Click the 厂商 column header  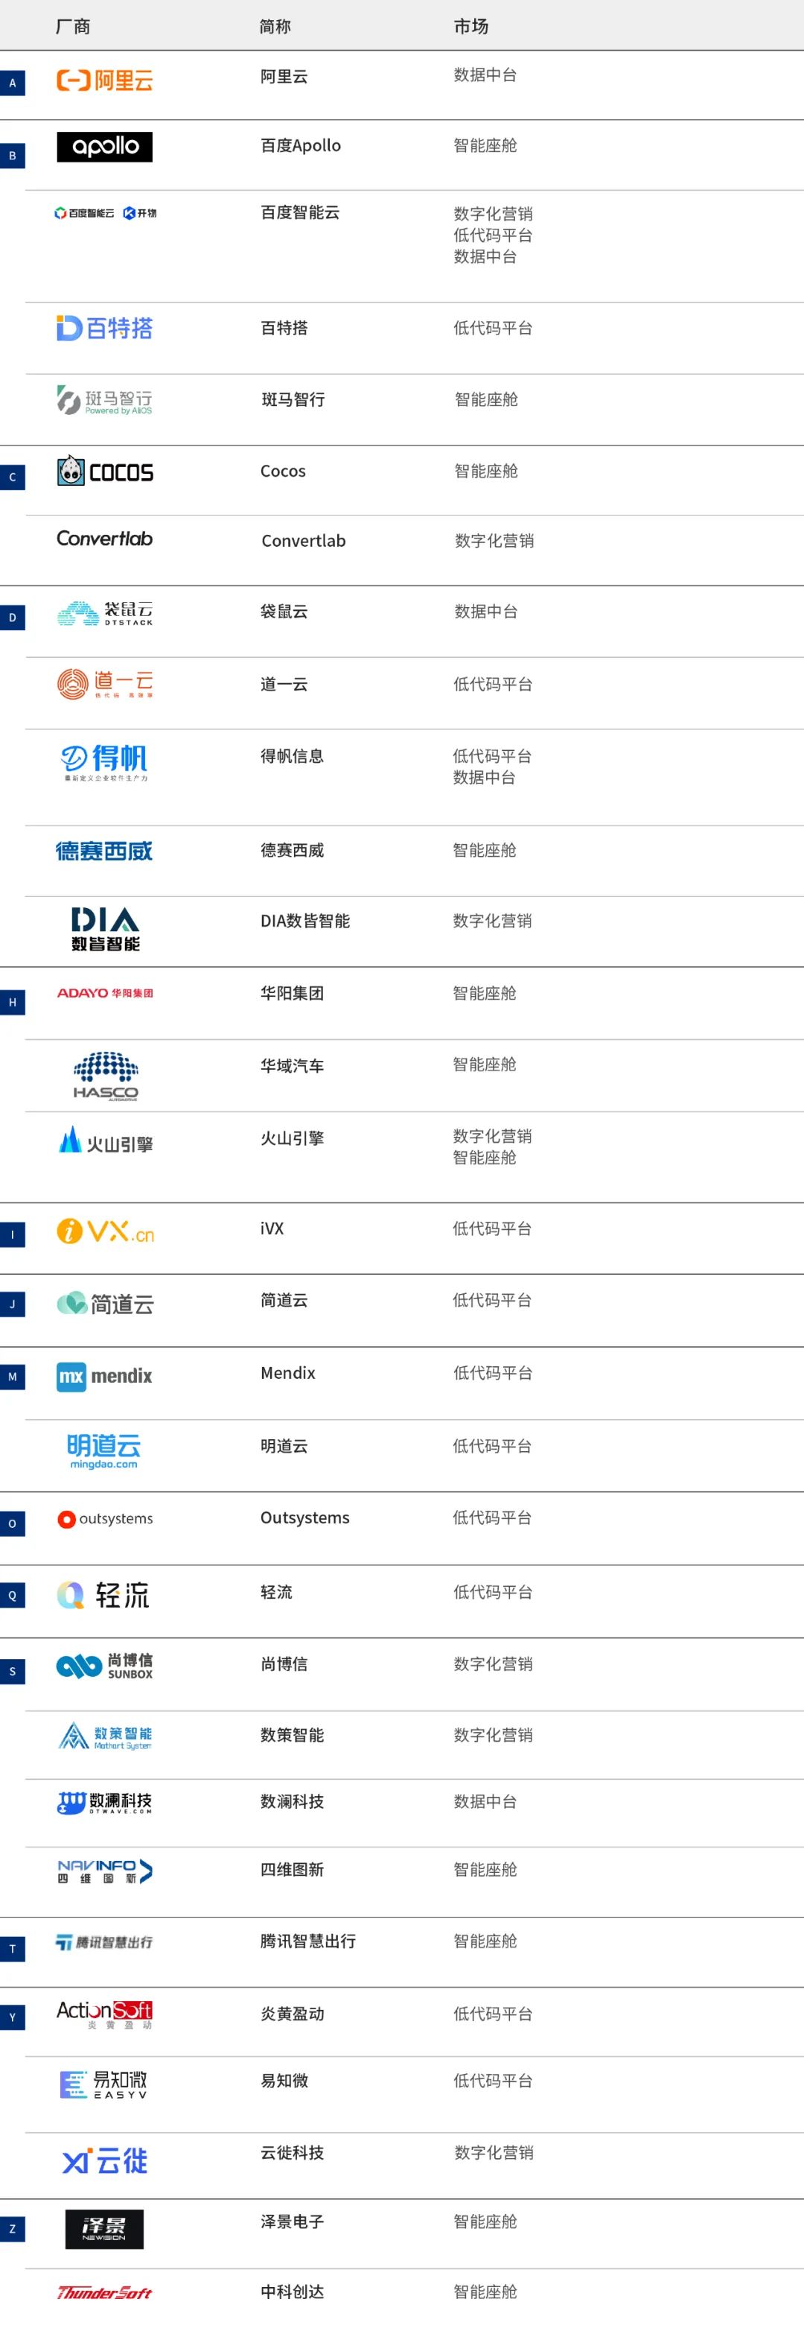click(x=72, y=26)
